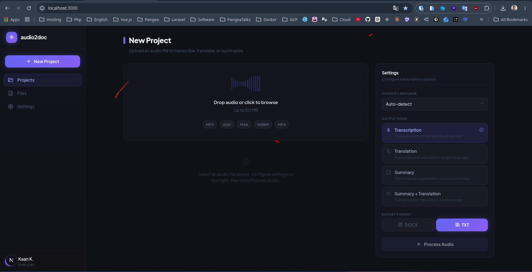Open the Apps bookmarks shortcut
This screenshot has height=272, width=532.
click(x=12, y=19)
